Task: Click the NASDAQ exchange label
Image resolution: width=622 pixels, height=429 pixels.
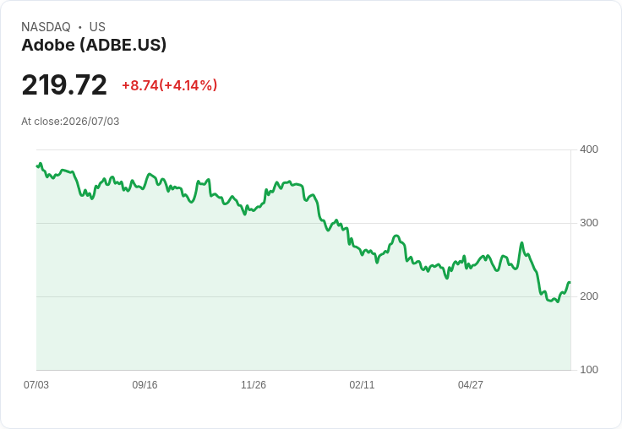Action: pyautogui.click(x=46, y=27)
